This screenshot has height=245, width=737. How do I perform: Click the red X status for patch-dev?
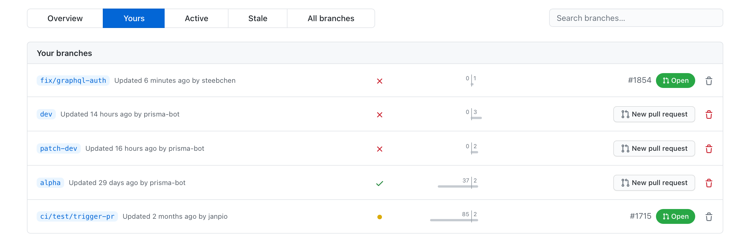tap(380, 148)
